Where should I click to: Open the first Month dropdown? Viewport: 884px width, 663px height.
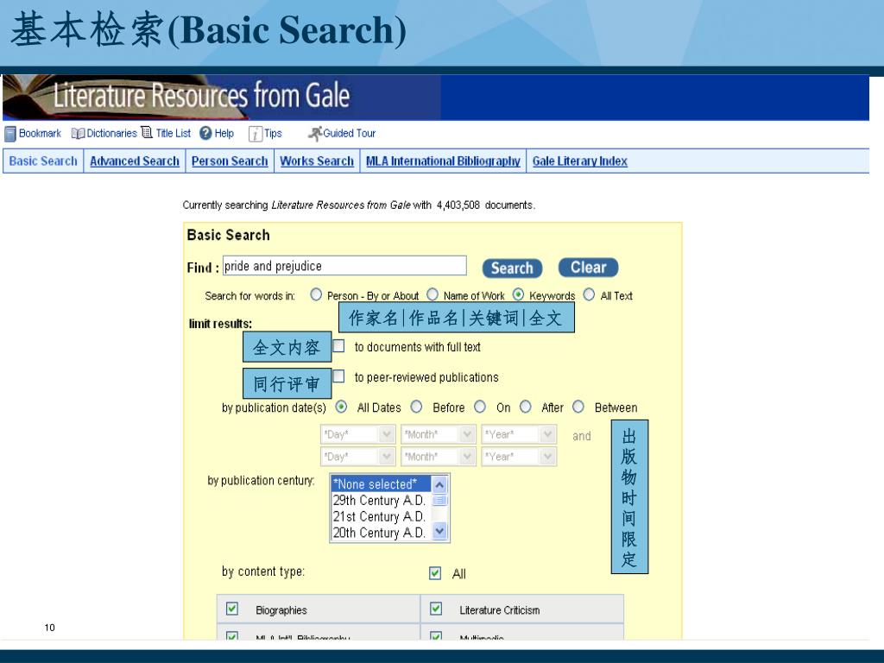tap(438, 434)
